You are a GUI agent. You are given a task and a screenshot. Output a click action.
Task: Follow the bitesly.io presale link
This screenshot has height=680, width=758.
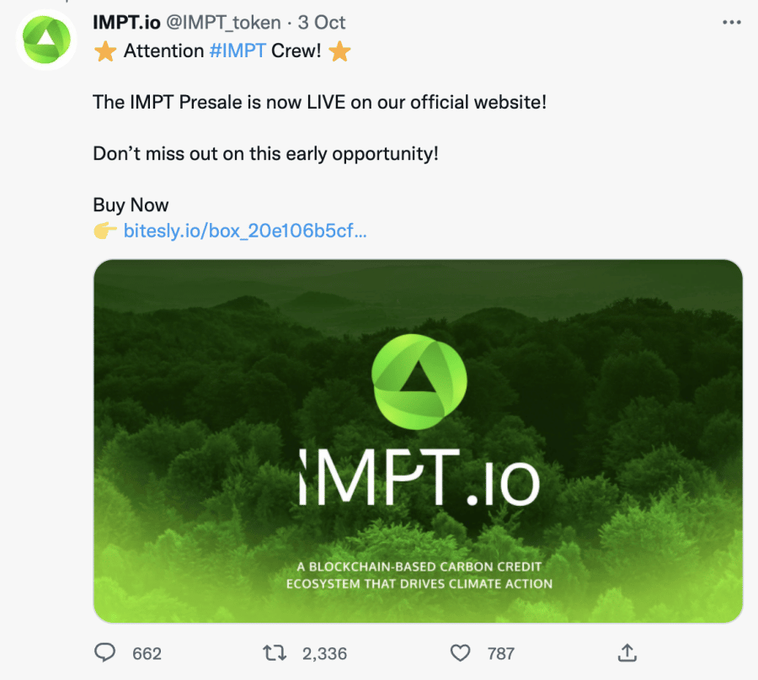coord(245,231)
